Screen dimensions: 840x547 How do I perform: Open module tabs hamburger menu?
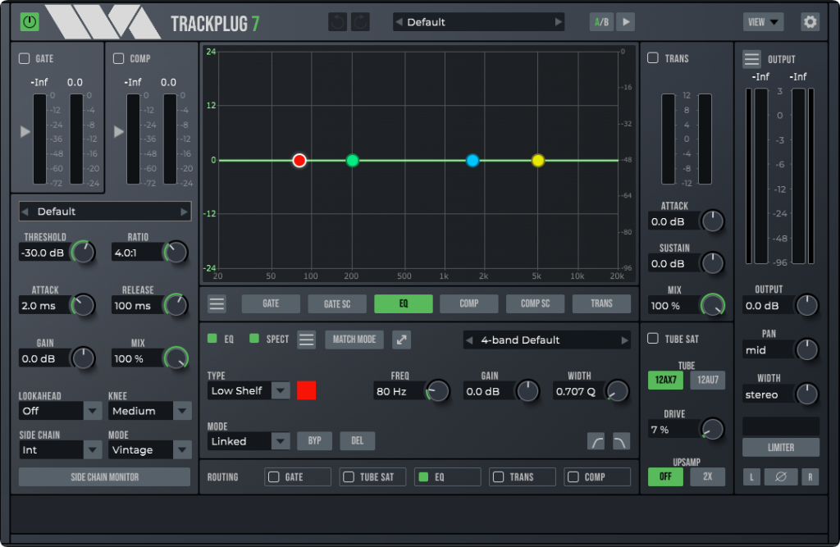pyautogui.click(x=217, y=303)
